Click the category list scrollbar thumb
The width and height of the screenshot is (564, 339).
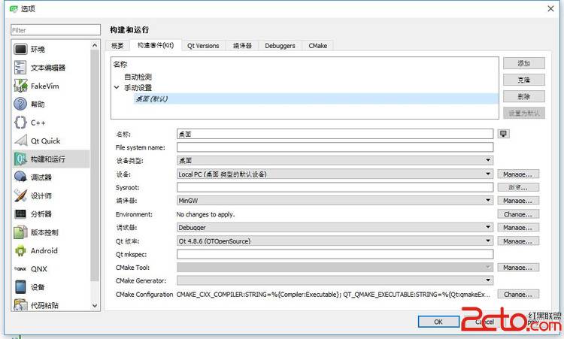[95, 165]
